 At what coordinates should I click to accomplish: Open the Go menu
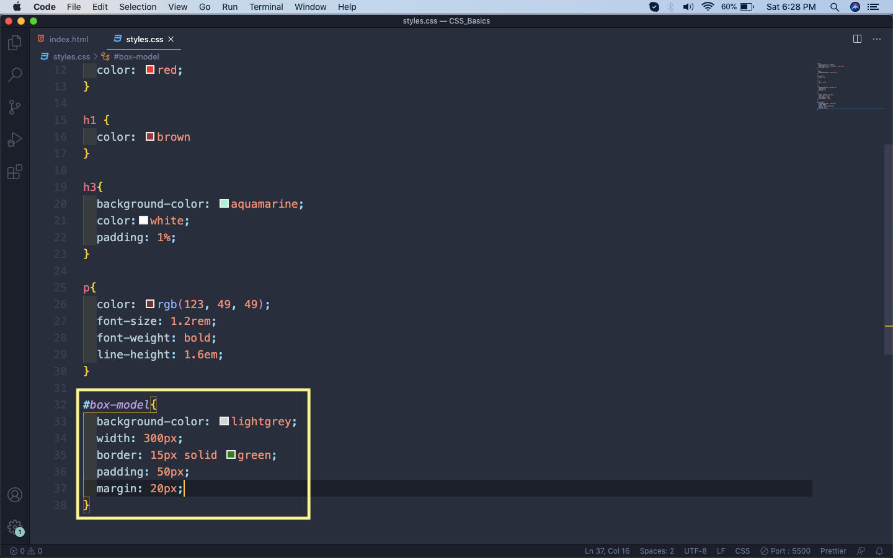pyautogui.click(x=205, y=7)
